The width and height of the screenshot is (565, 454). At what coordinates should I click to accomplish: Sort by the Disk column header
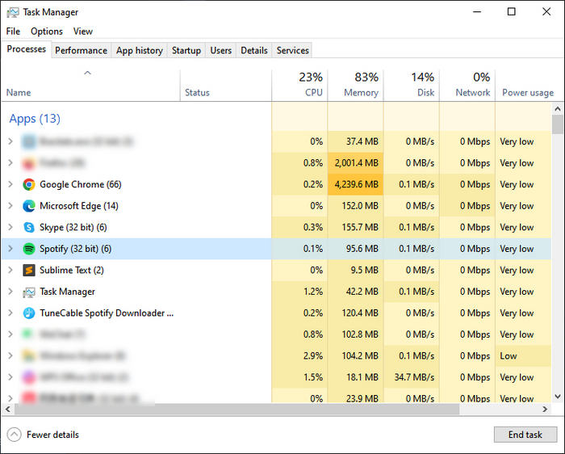pos(412,85)
